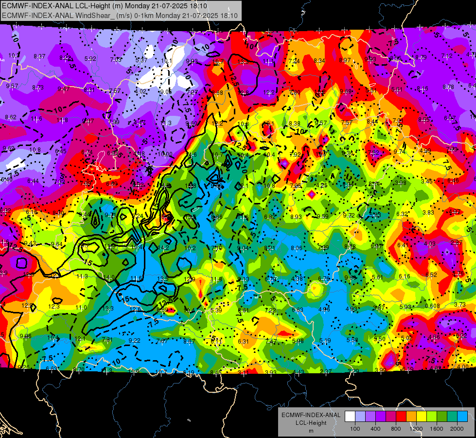Click the grid value '0.608'
Screen dimensions: 476x438
tap(432, 306)
